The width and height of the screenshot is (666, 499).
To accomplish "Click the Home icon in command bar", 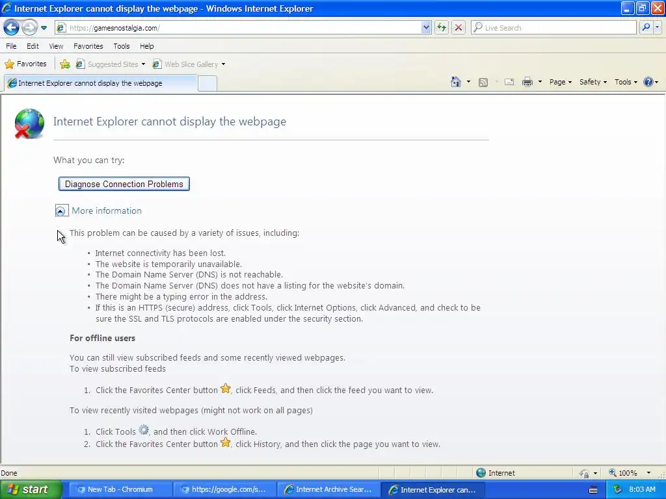I will pos(456,82).
